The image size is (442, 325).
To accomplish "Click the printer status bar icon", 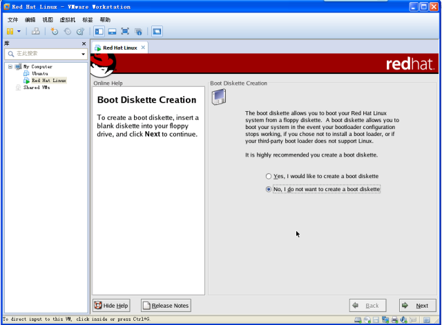I will click(394, 320).
